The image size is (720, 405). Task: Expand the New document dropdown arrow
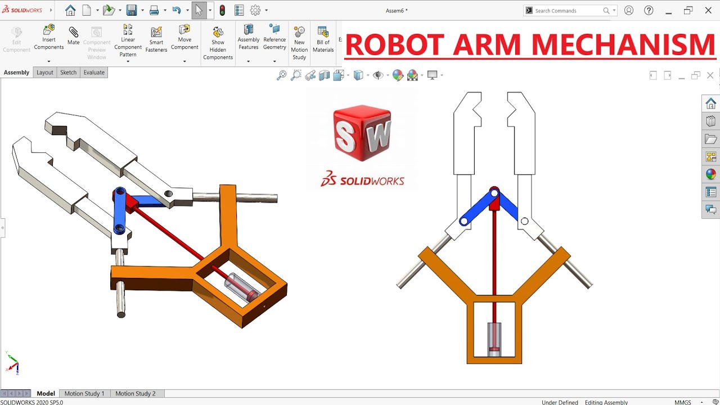97,10
